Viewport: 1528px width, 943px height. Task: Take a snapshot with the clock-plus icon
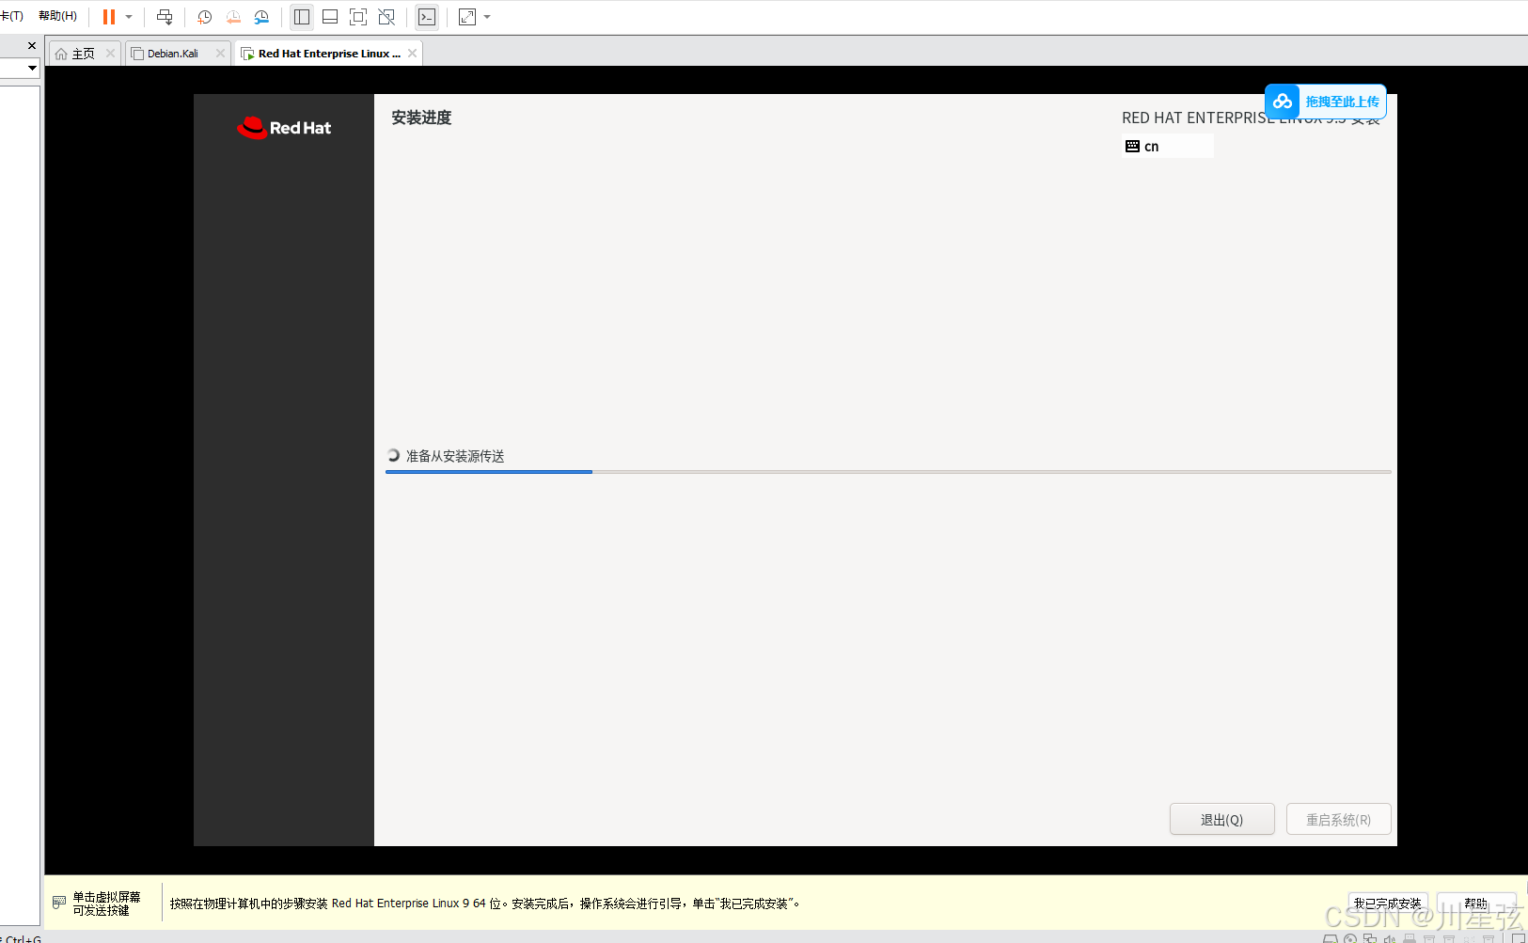(x=205, y=17)
